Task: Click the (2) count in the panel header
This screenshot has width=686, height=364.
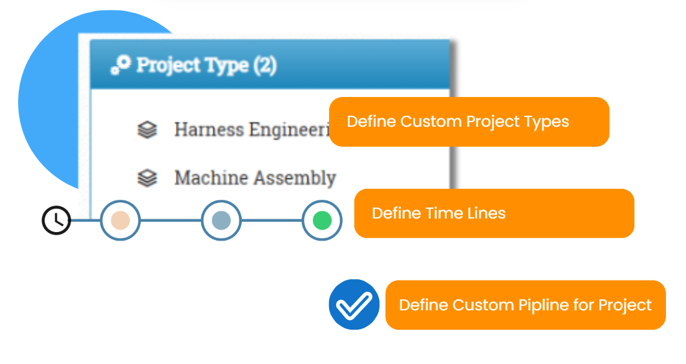Action: pos(265,66)
